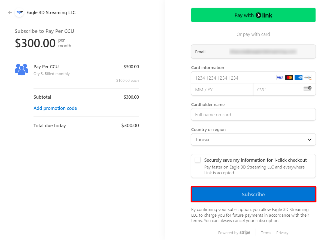Click the Mastercard icon
The width and height of the screenshot is (324, 240).
[x=289, y=78]
